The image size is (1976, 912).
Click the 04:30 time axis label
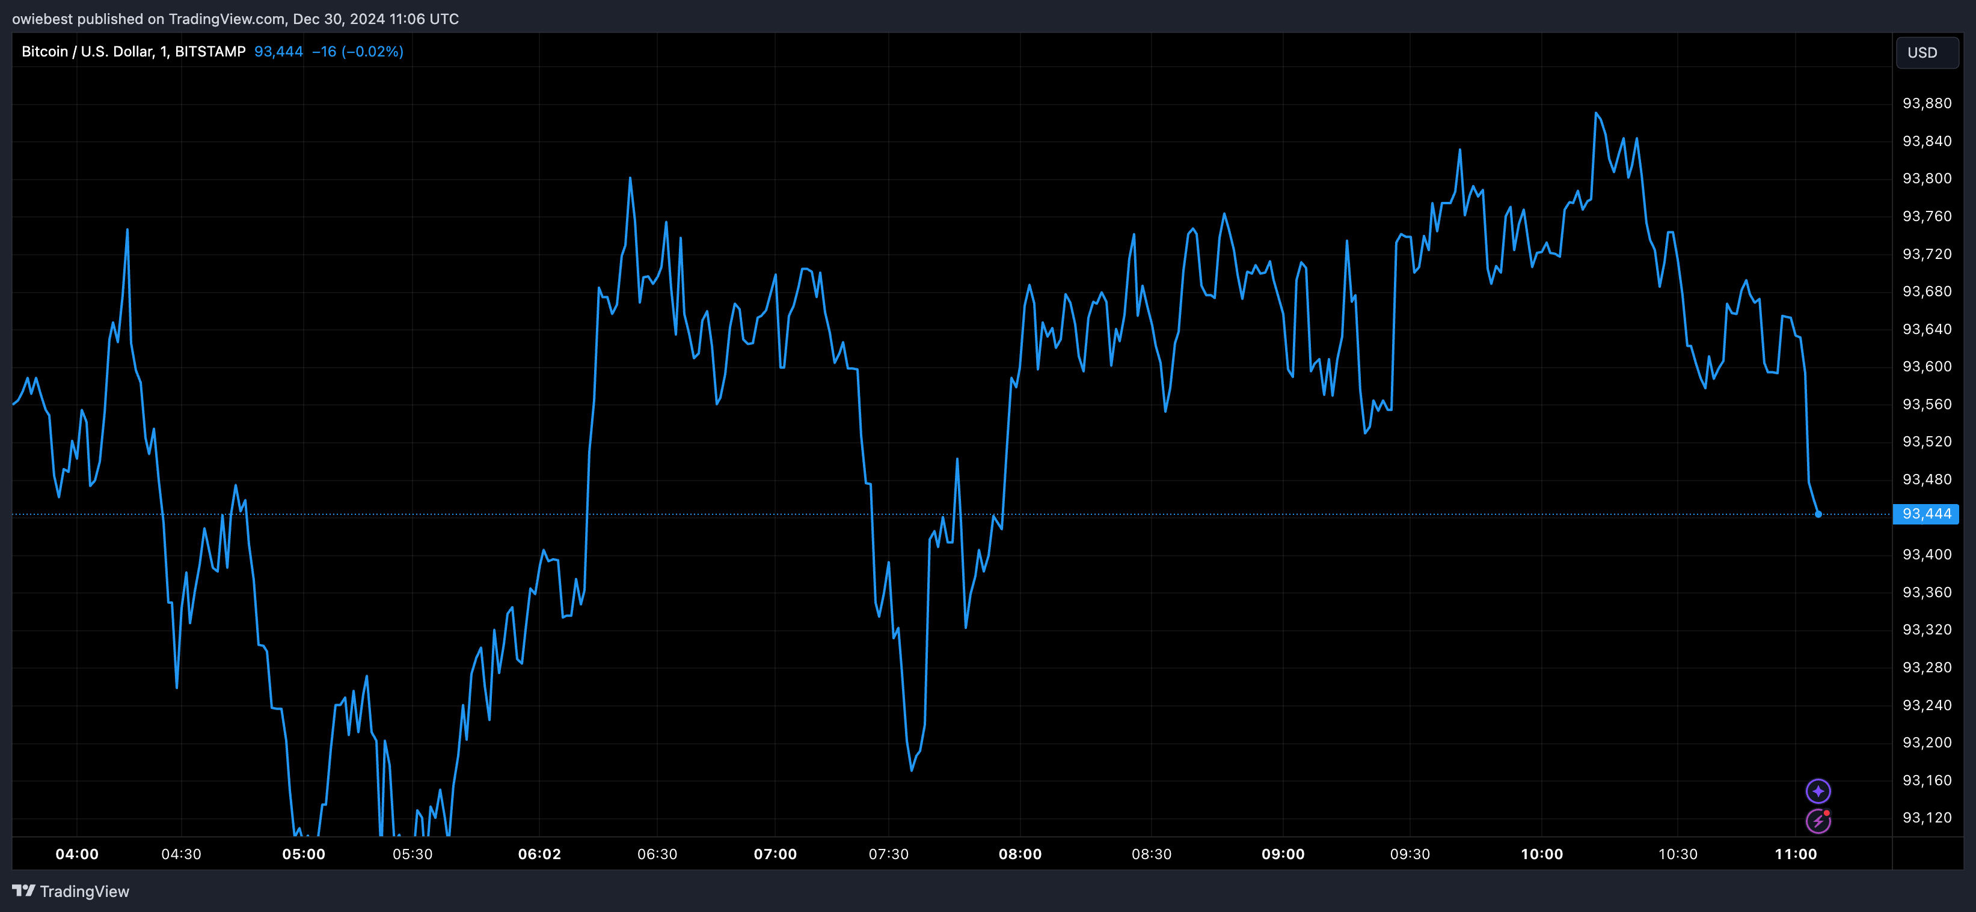point(181,854)
